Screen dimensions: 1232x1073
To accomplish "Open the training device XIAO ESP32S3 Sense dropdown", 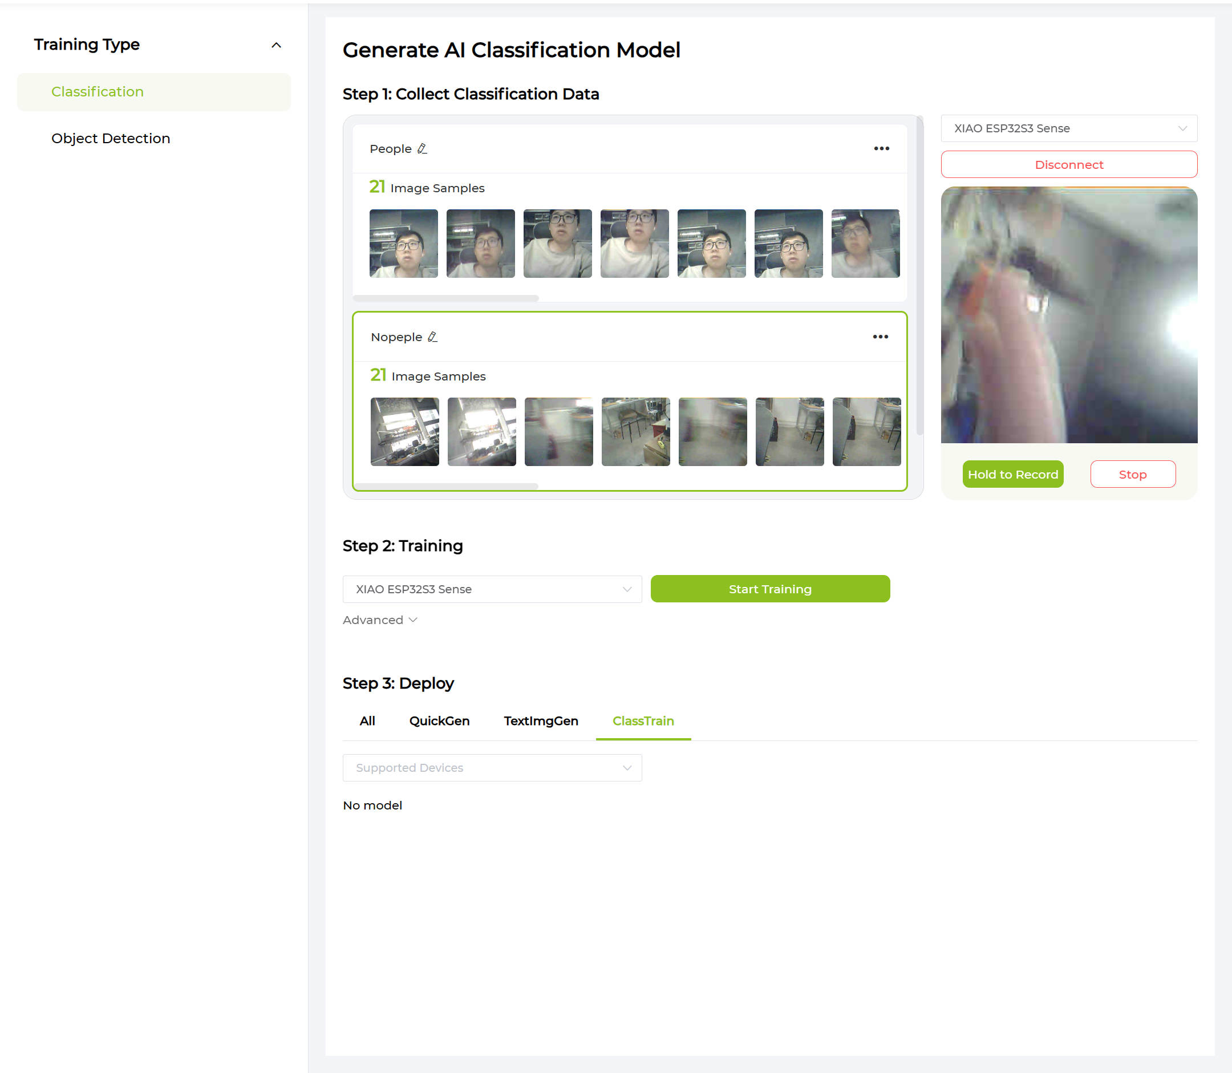I will 492,589.
